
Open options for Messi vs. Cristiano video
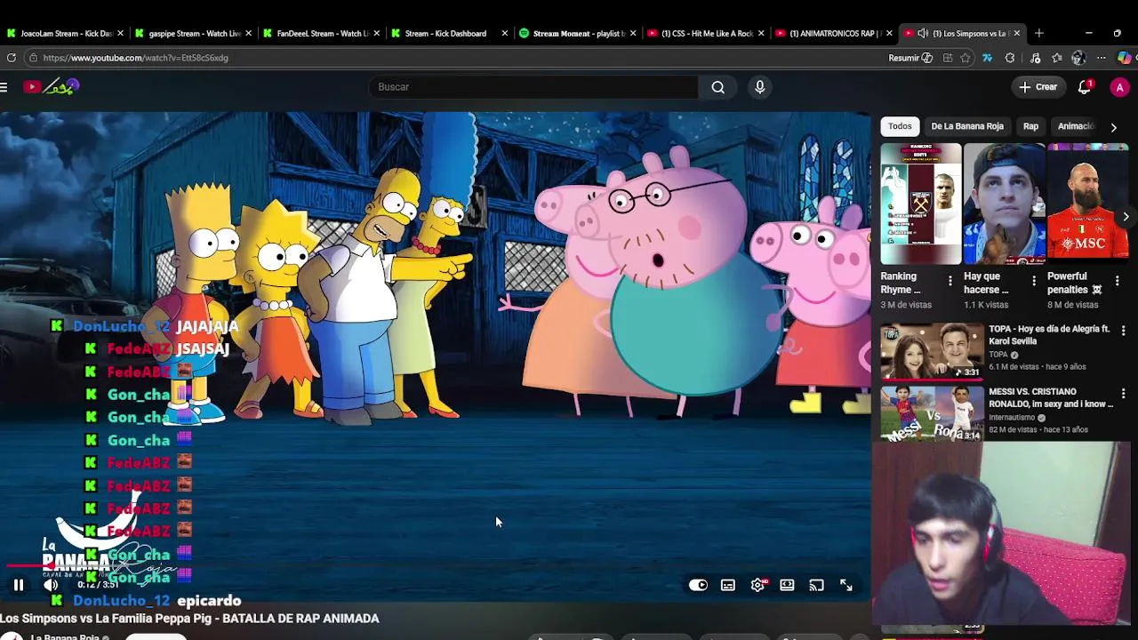(x=1124, y=394)
